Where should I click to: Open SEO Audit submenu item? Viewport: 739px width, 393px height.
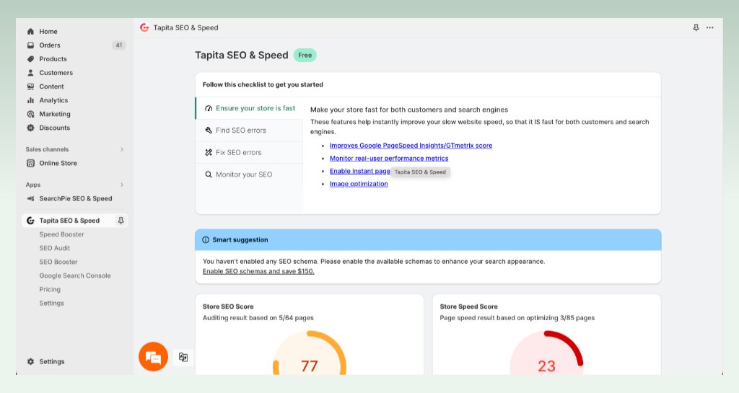pyautogui.click(x=55, y=248)
